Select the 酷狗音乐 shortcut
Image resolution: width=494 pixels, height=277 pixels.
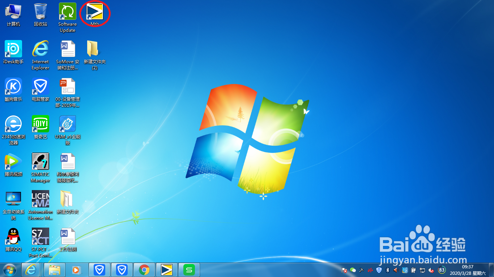tap(13, 90)
